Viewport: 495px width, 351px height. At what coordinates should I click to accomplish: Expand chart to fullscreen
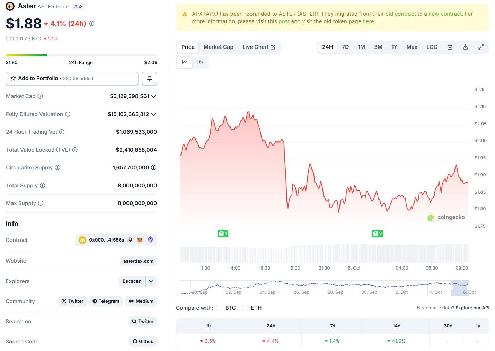[x=481, y=47]
